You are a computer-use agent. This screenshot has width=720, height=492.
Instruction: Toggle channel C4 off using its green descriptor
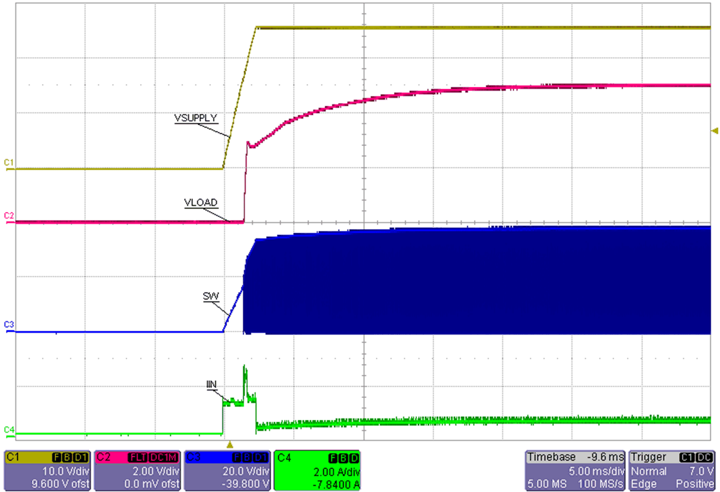coord(283,458)
